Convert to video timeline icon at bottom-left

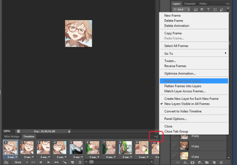pyautogui.click(x=6, y=162)
